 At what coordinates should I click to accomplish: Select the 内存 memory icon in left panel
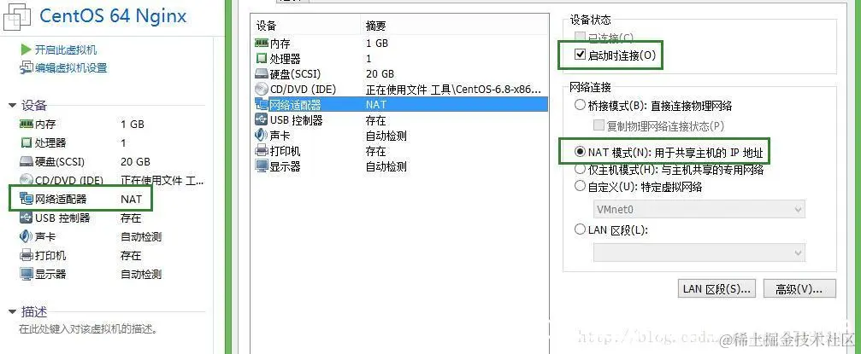tap(27, 125)
